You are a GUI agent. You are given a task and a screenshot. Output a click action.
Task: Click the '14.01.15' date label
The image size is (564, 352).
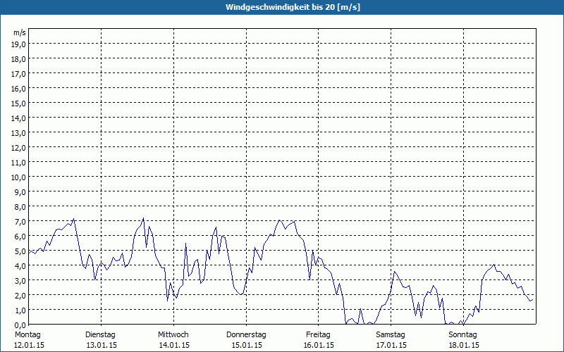pos(174,345)
